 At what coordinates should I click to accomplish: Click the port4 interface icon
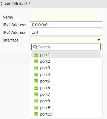[x=36, y=75]
